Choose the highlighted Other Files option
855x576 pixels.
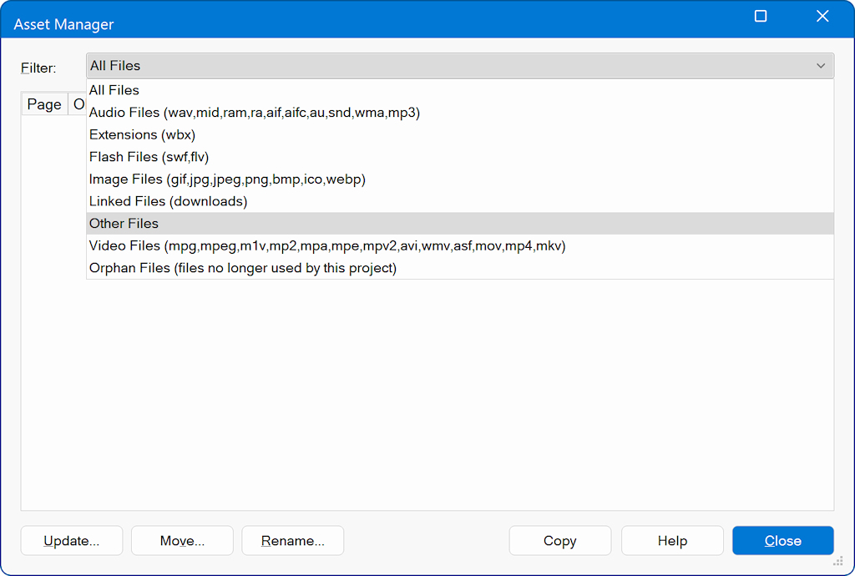pos(124,224)
